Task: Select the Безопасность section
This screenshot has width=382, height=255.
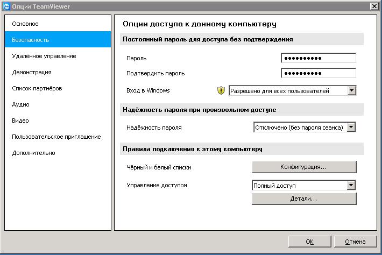Action: pyautogui.click(x=58, y=40)
